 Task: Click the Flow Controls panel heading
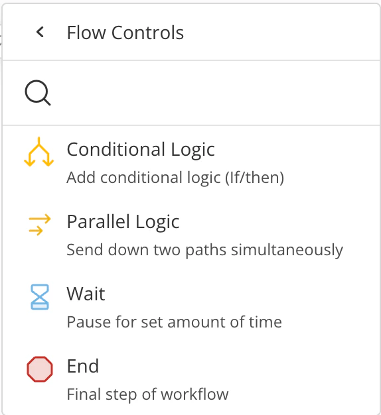125,32
